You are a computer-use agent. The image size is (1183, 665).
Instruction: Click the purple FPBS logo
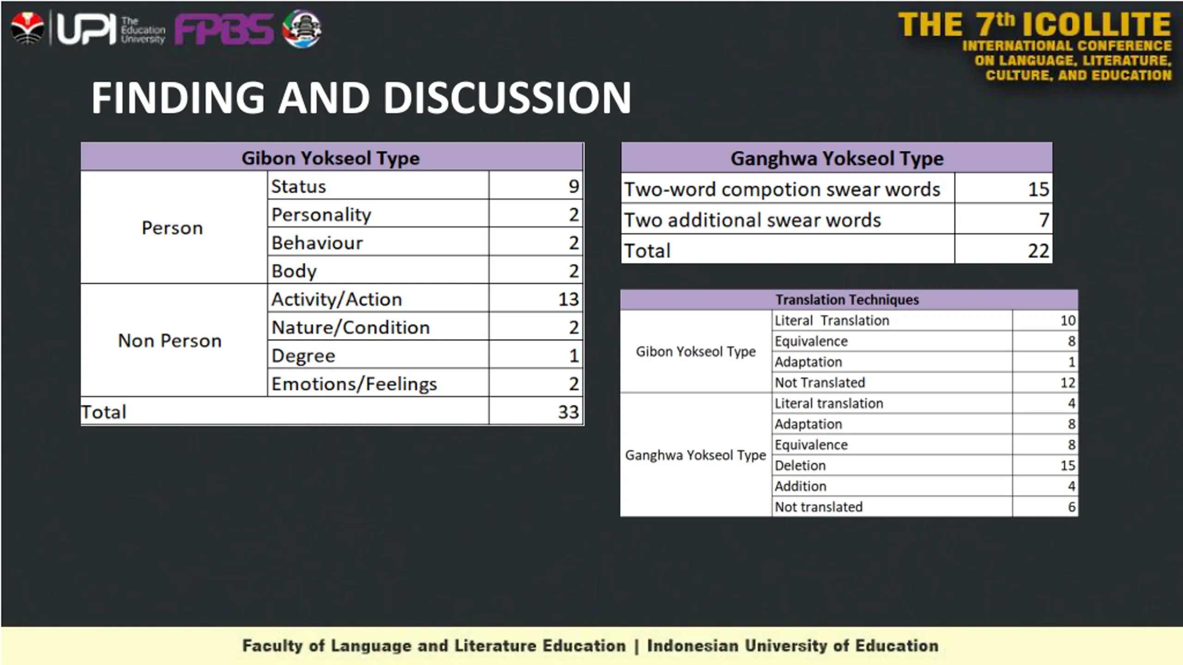[x=224, y=29]
